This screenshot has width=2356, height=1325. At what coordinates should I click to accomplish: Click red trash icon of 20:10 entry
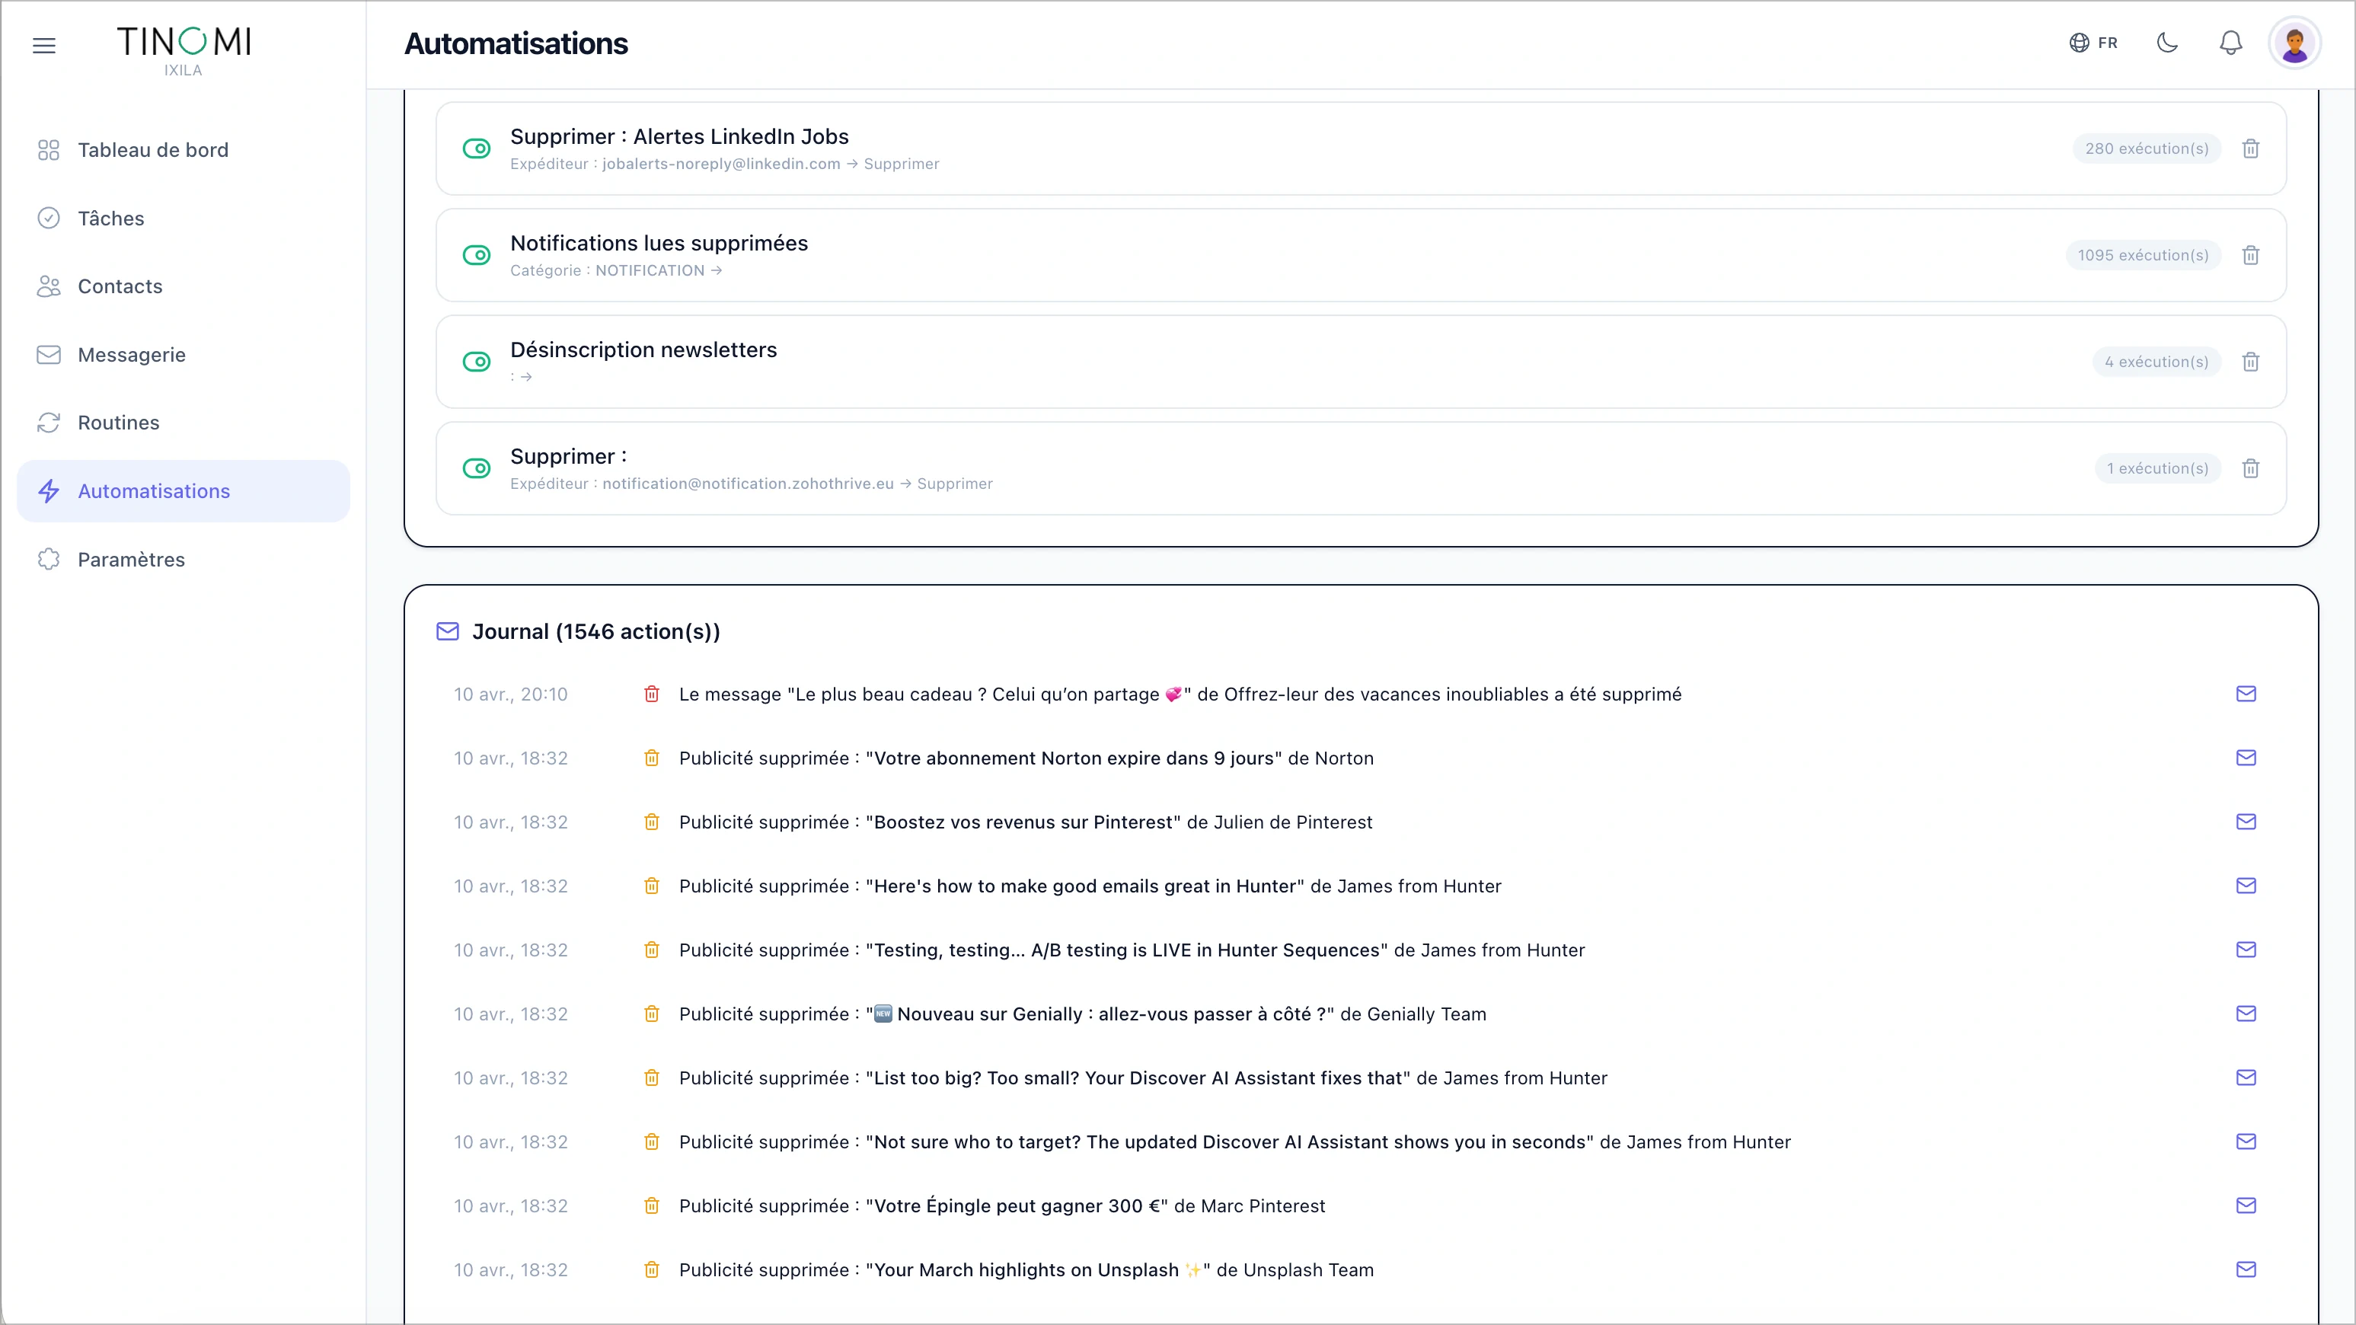click(x=651, y=694)
